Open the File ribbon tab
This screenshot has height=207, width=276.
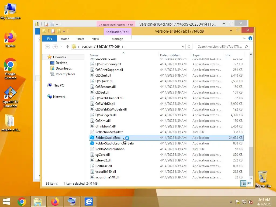point(50,39)
